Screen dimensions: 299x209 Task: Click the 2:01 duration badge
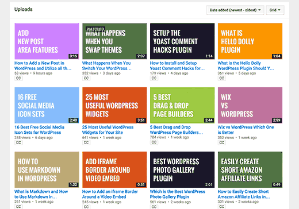[209, 184]
